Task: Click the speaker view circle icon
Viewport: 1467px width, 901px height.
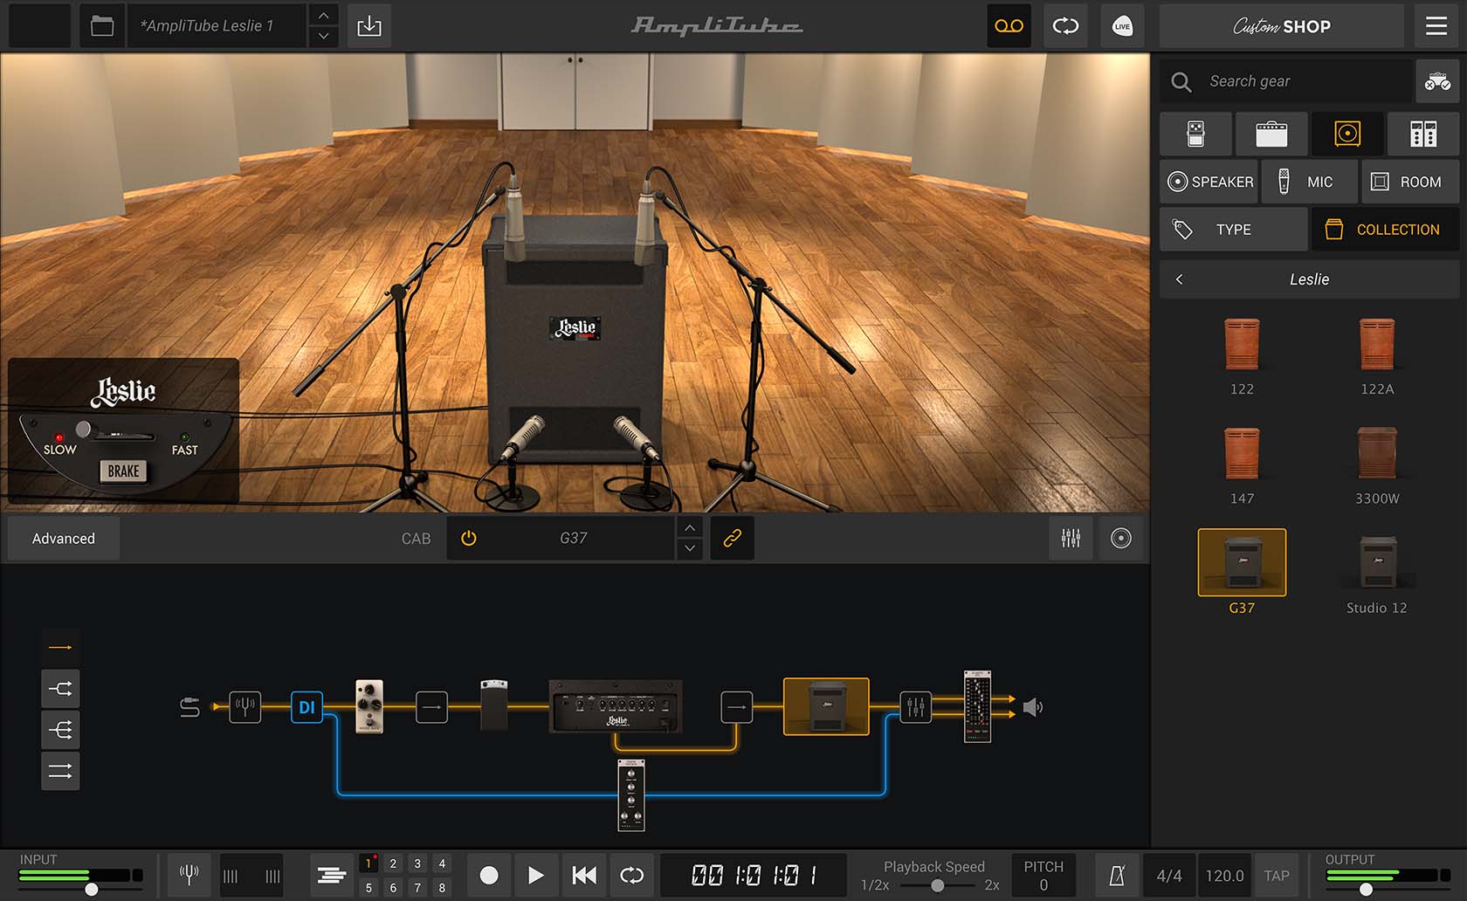Action: (1121, 538)
